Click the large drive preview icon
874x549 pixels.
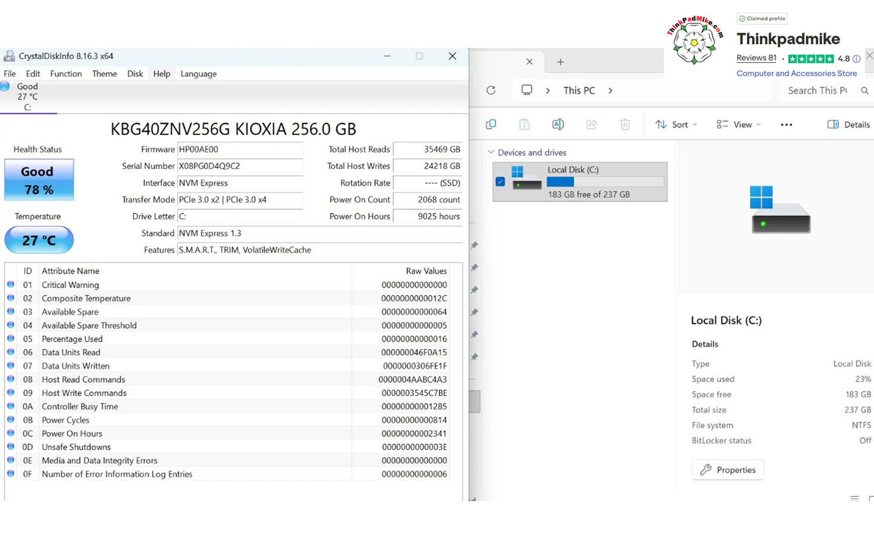coord(780,210)
